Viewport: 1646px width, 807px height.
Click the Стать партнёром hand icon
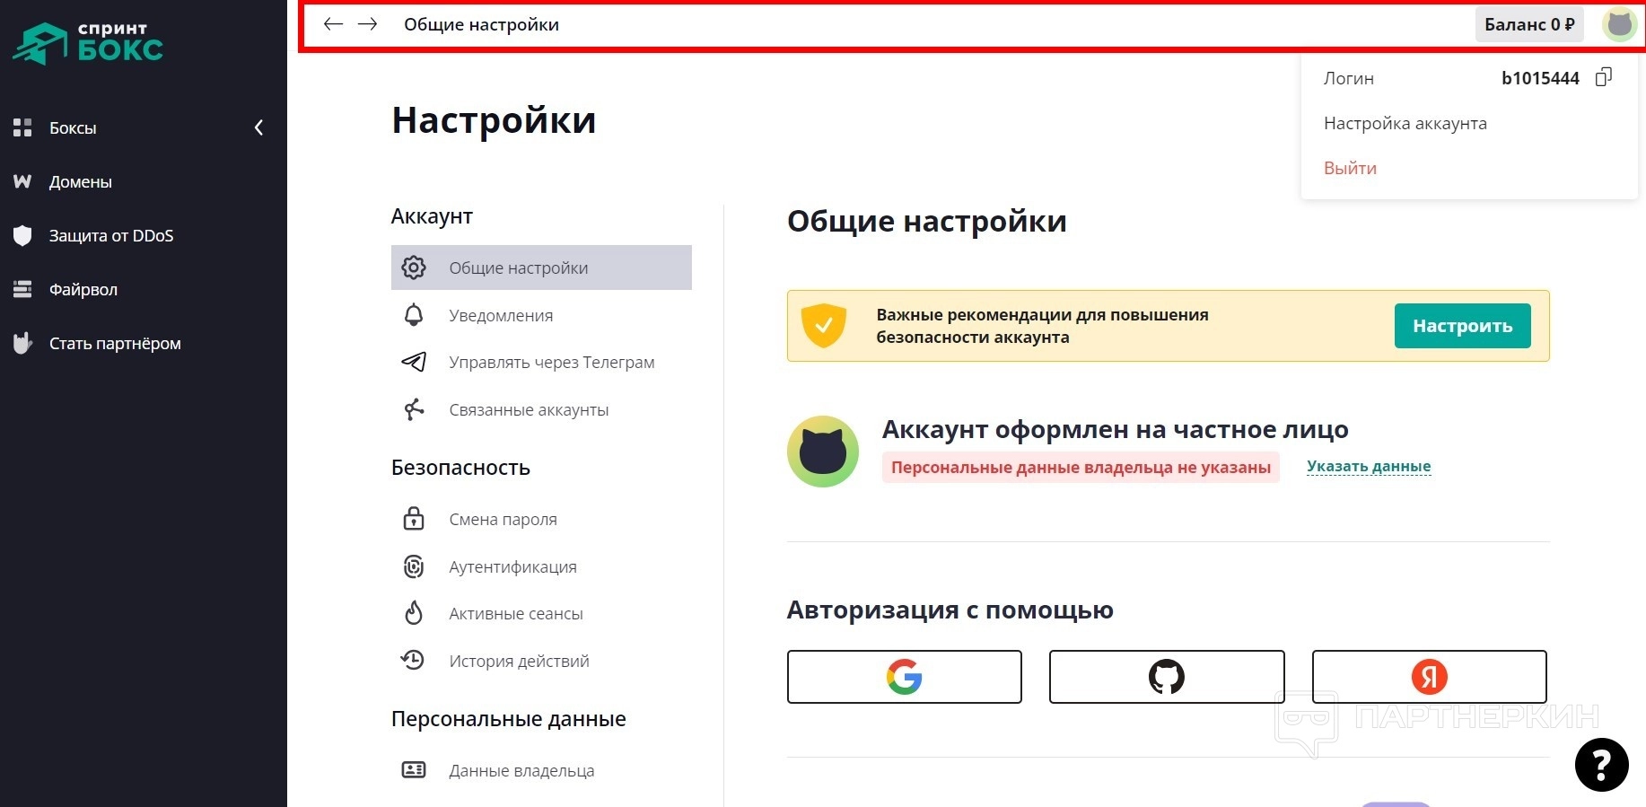click(x=22, y=343)
